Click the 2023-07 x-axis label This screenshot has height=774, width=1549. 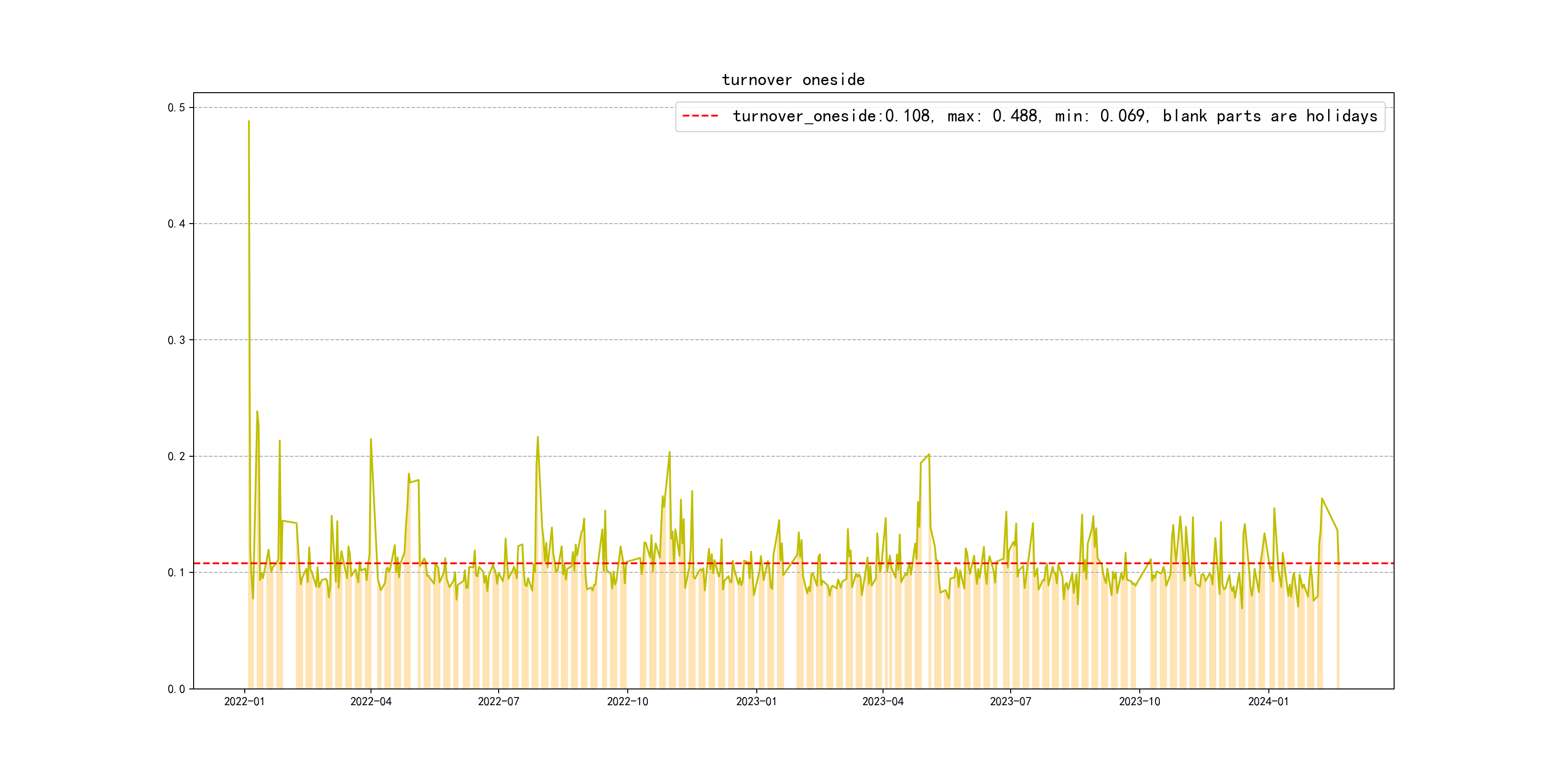click(1010, 701)
